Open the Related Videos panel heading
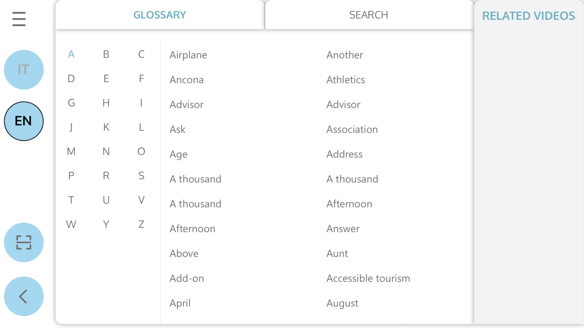This screenshot has height=328, width=584. click(528, 16)
